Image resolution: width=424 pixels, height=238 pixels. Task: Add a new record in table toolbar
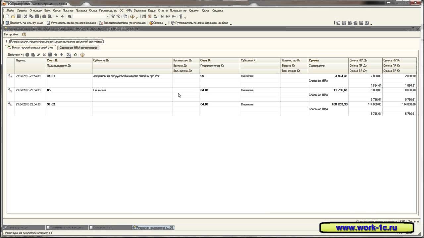(x=27, y=55)
